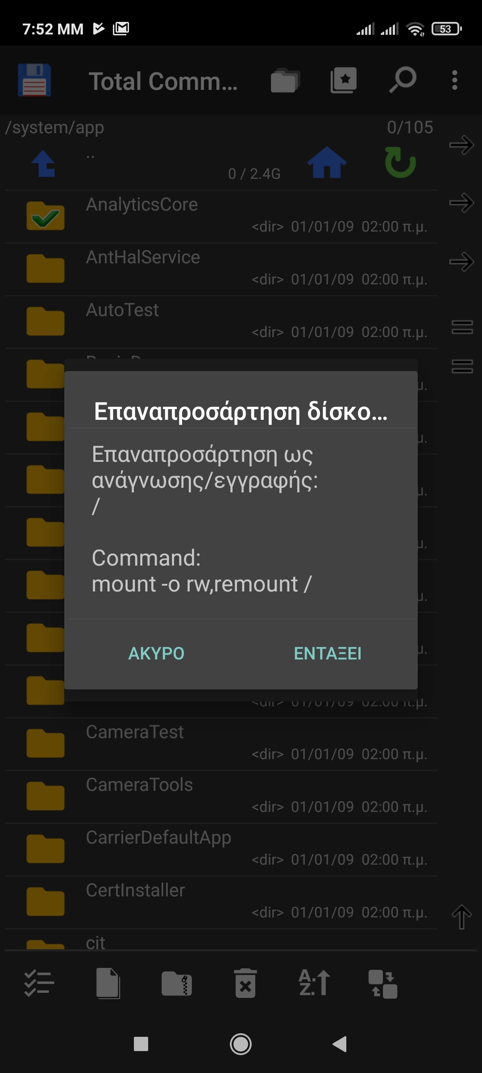Open the three-dot overflow menu

click(x=454, y=80)
